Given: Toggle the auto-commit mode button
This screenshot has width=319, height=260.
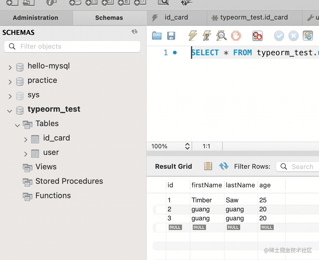Looking at the screenshot, I should pos(308,36).
